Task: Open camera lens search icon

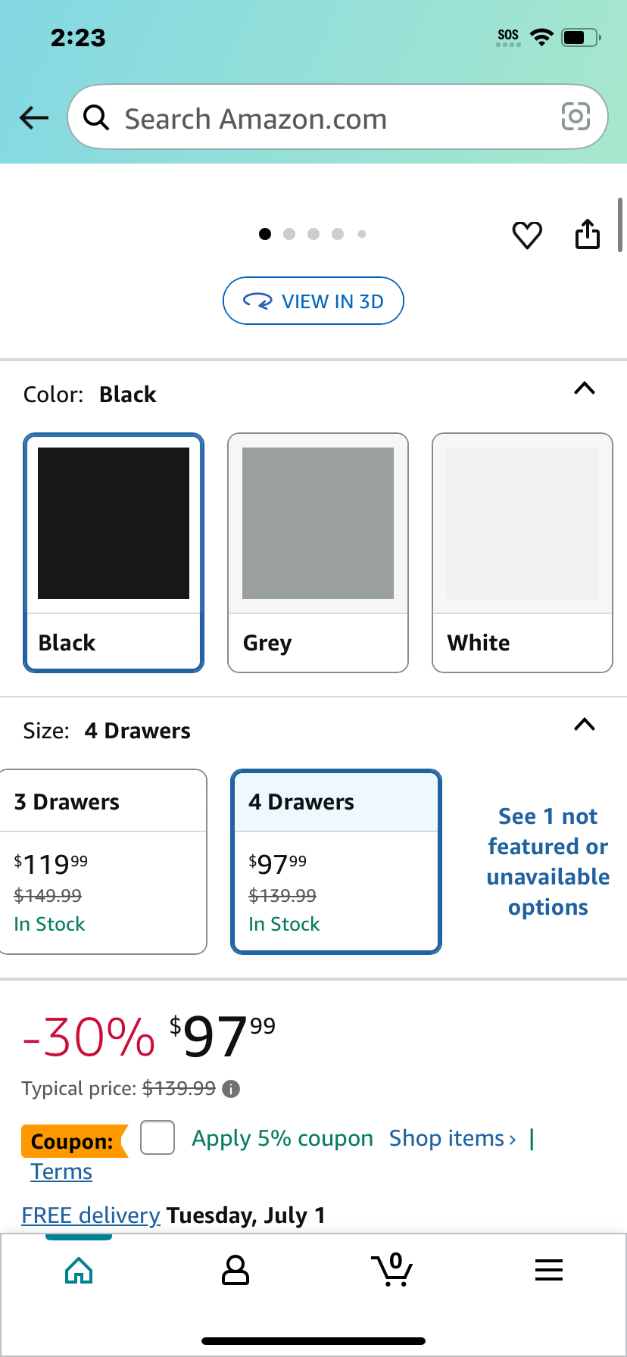Action: click(576, 117)
